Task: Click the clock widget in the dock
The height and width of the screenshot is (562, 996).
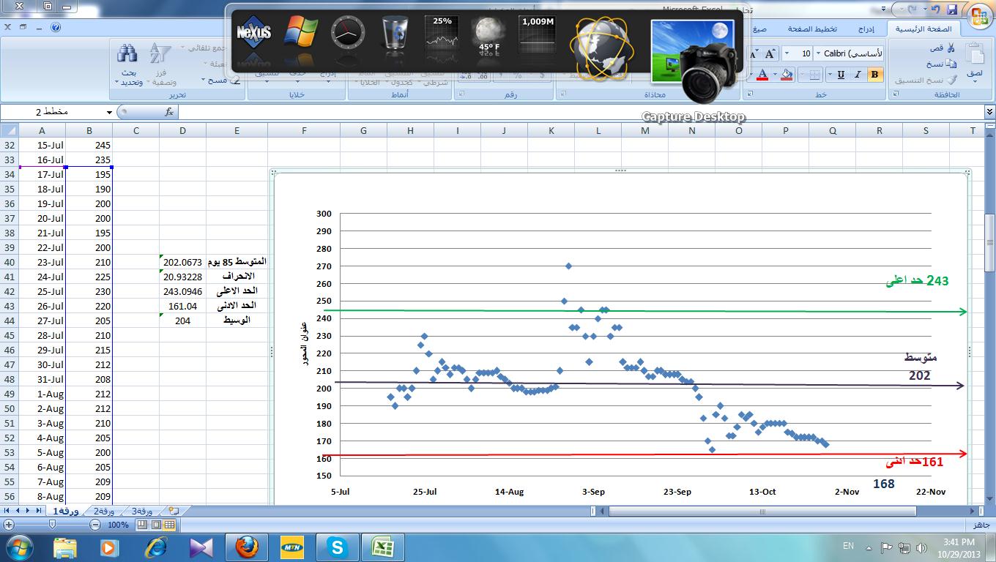Action: [348, 34]
